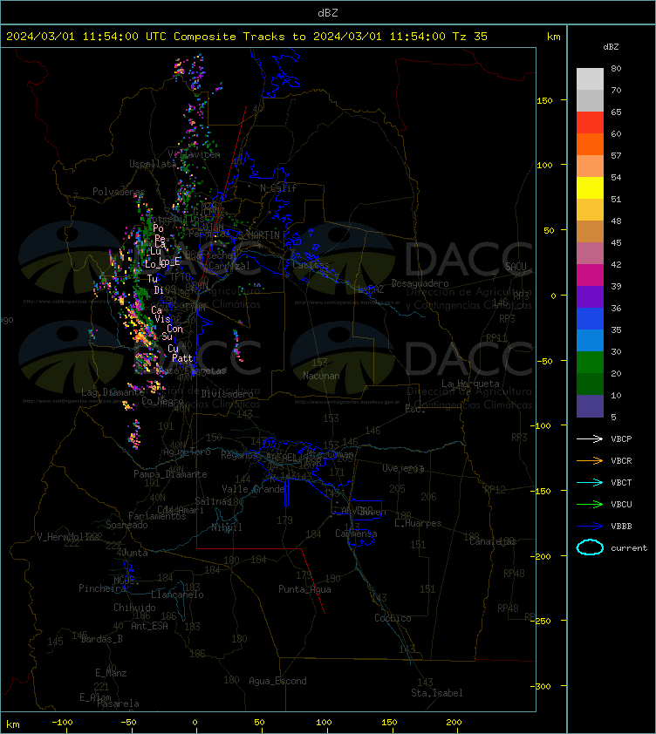Viewport: 656px width, 734px height.
Task: Click the VBCP legend label
Action: pyautogui.click(x=621, y=439)
